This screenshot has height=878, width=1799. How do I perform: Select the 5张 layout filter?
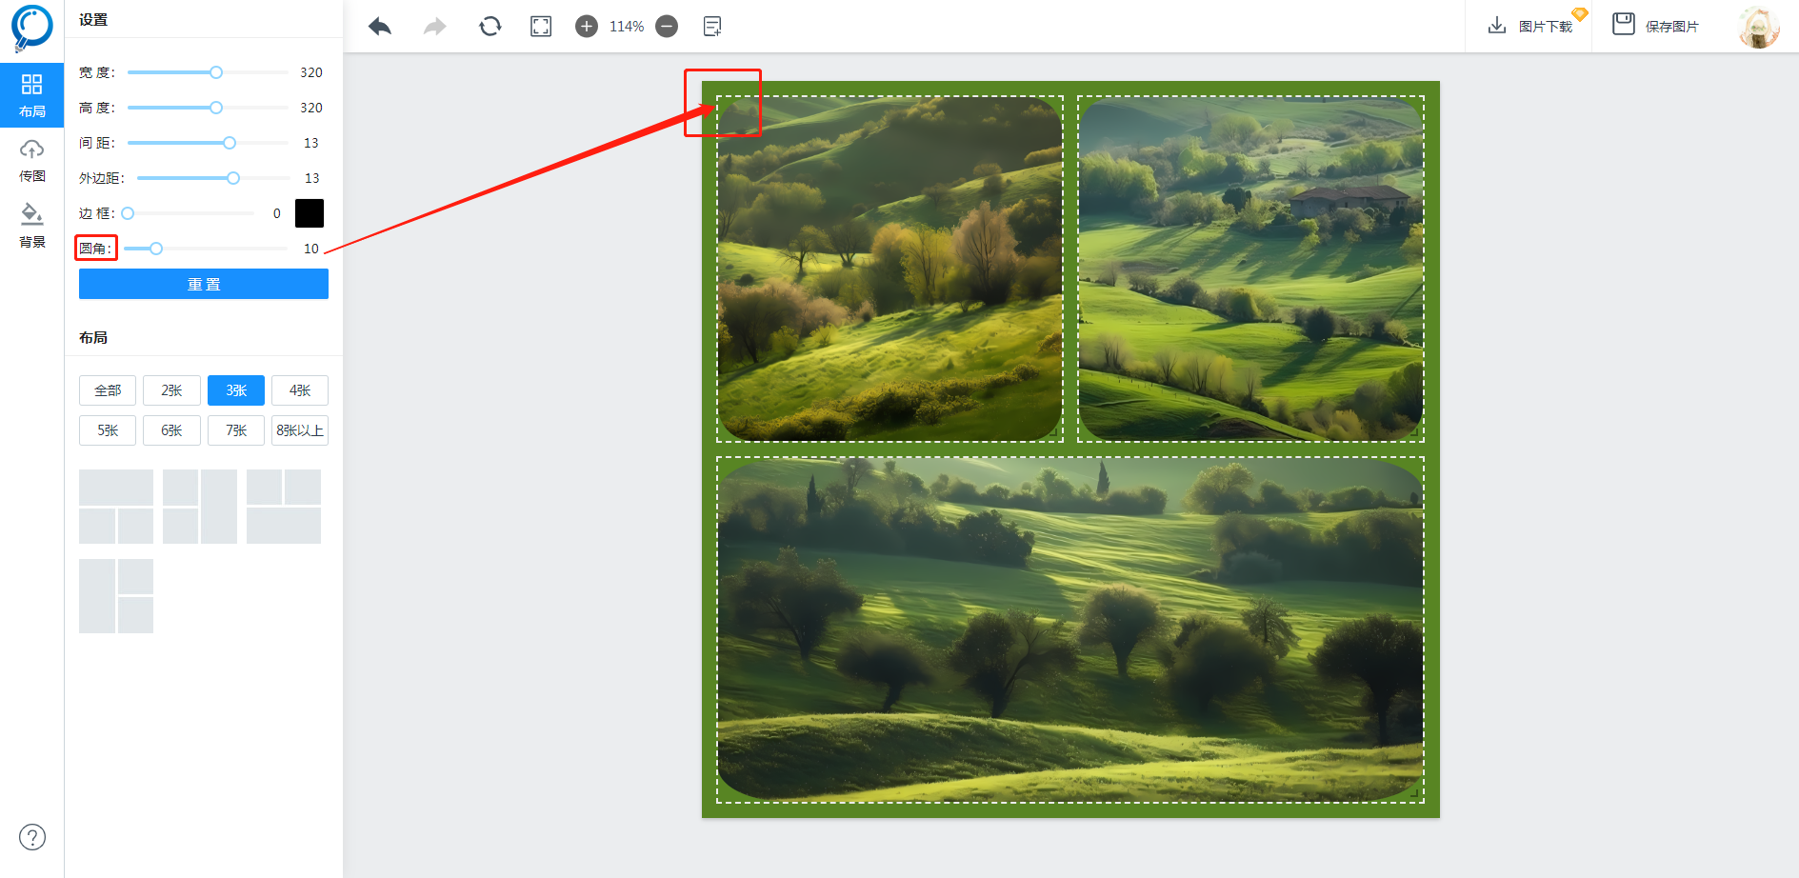coord(108,430)
